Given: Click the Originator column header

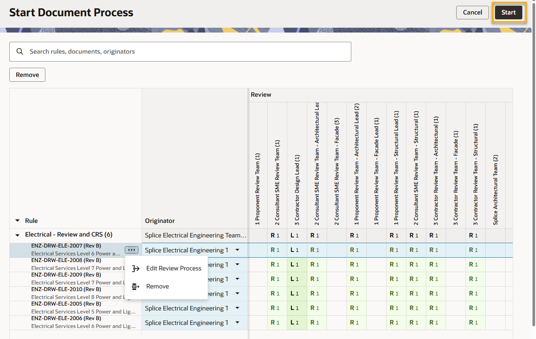Looking at the screenshot, I should [160, 221].
